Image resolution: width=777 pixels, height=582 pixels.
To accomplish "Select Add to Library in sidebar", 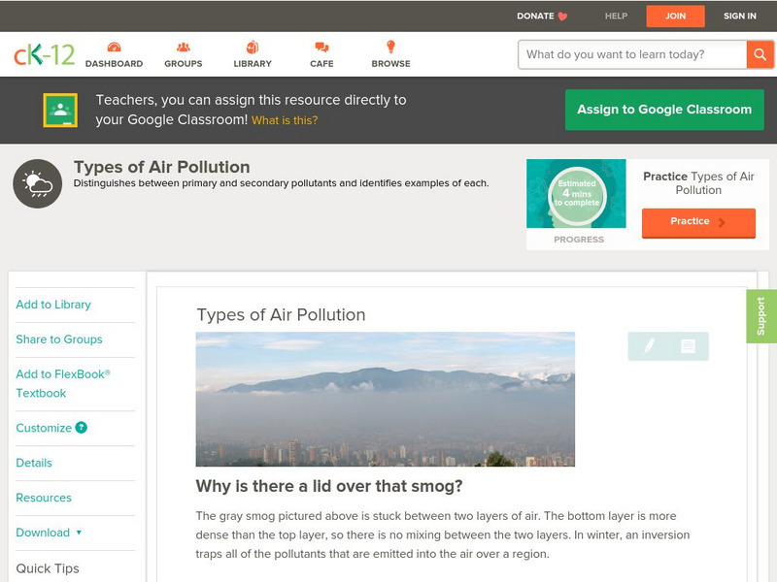I will pyautogui.click(x=53, y=305).
